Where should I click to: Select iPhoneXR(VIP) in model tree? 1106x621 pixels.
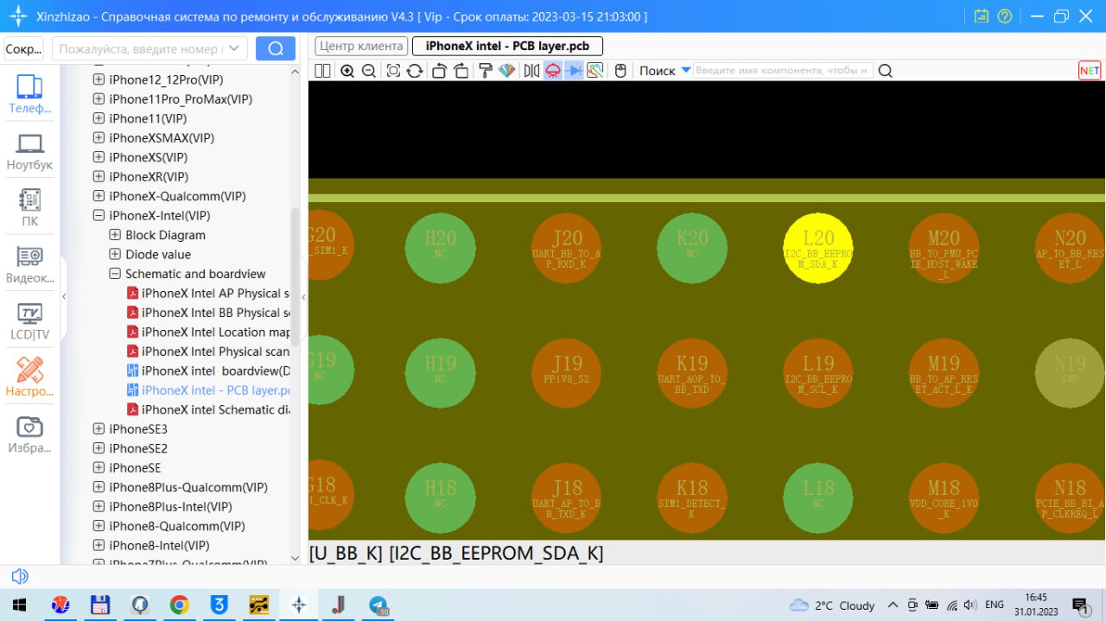click(149, 177)
